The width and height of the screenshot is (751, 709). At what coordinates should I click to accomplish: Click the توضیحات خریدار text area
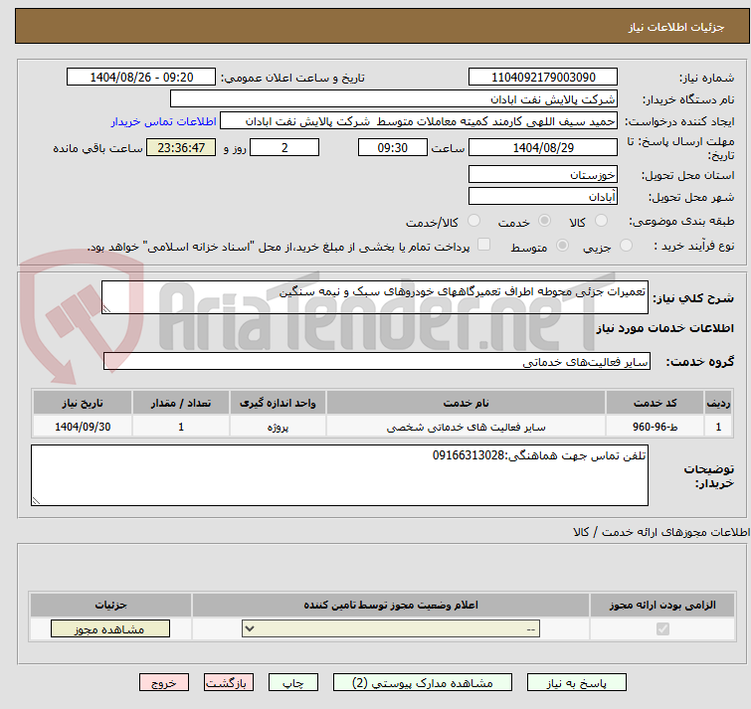(339, 474)
